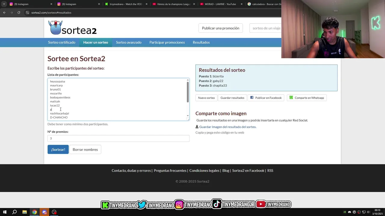Open the tab search dropdown arrow
This screenshot has height=216, width=385.
[x=4, y=4]
